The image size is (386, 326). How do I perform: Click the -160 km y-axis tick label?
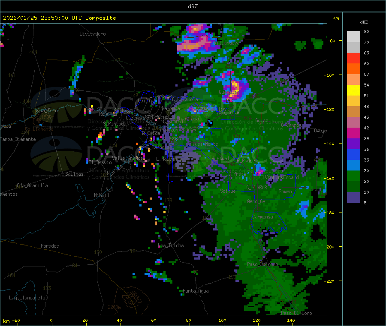(329, 178)
